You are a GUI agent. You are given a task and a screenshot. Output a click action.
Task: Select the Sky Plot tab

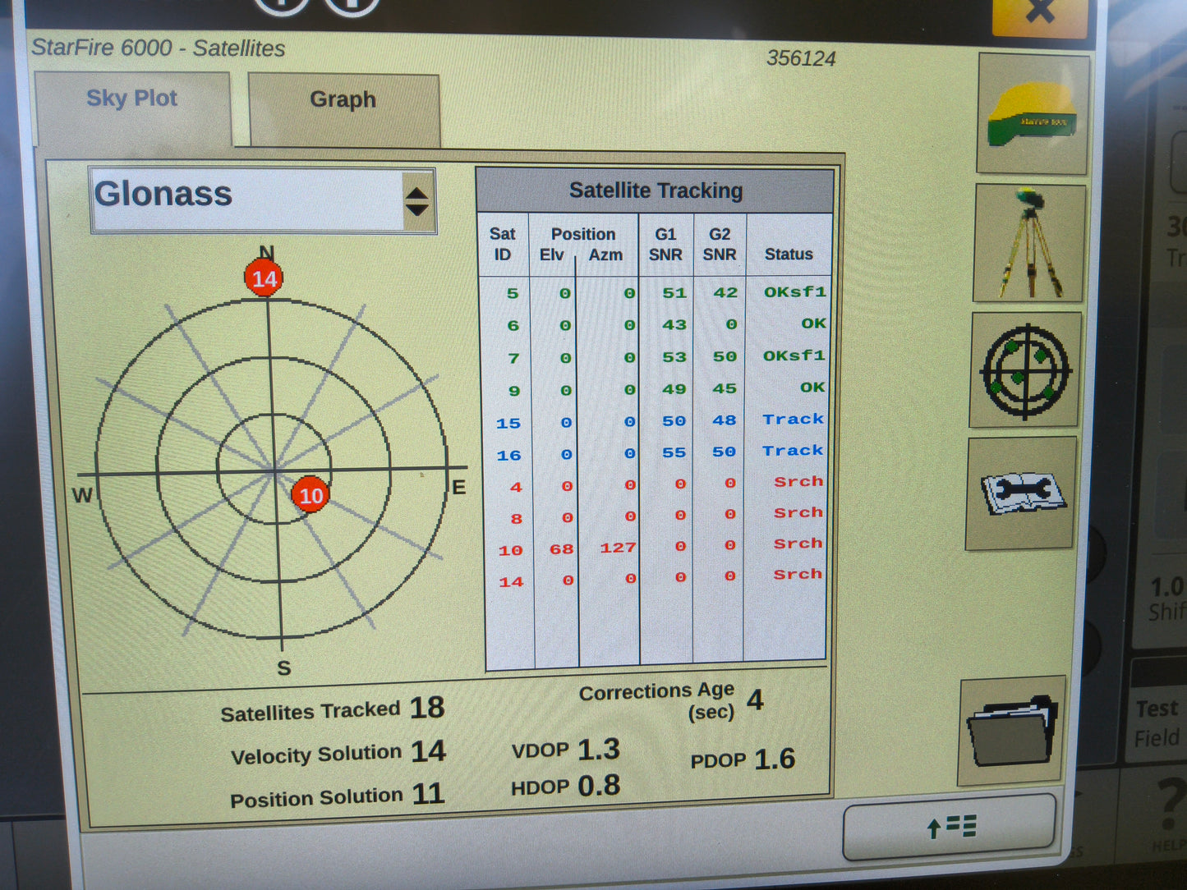coord(132,98)
